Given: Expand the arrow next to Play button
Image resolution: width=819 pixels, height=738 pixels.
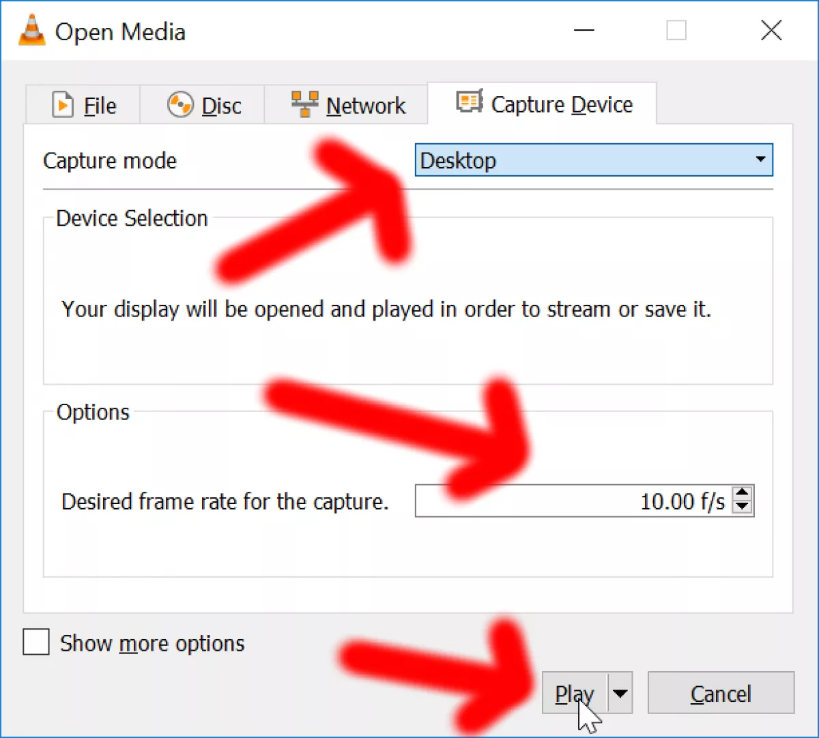Looking at the screenshot, I should click(x=620, y=694).
